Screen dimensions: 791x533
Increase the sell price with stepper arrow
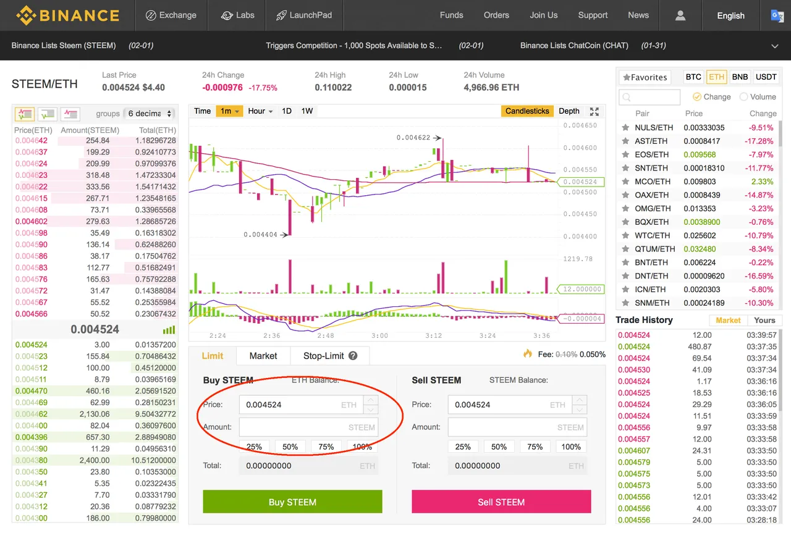pos(580,400)
